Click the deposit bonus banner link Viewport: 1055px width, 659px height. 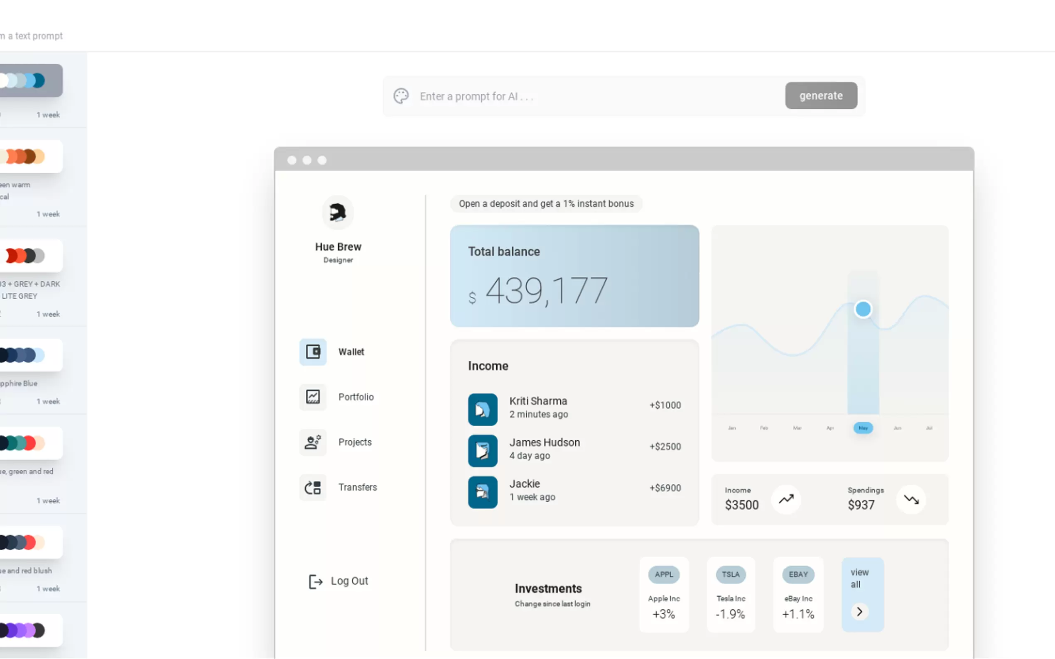coord(546,203)
